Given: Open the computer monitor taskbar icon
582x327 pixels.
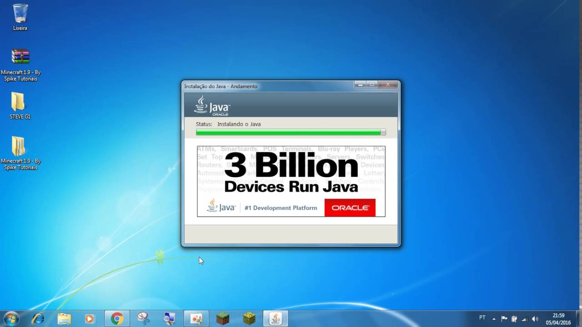Looking at the screenshot, I should tap(170, 319).
